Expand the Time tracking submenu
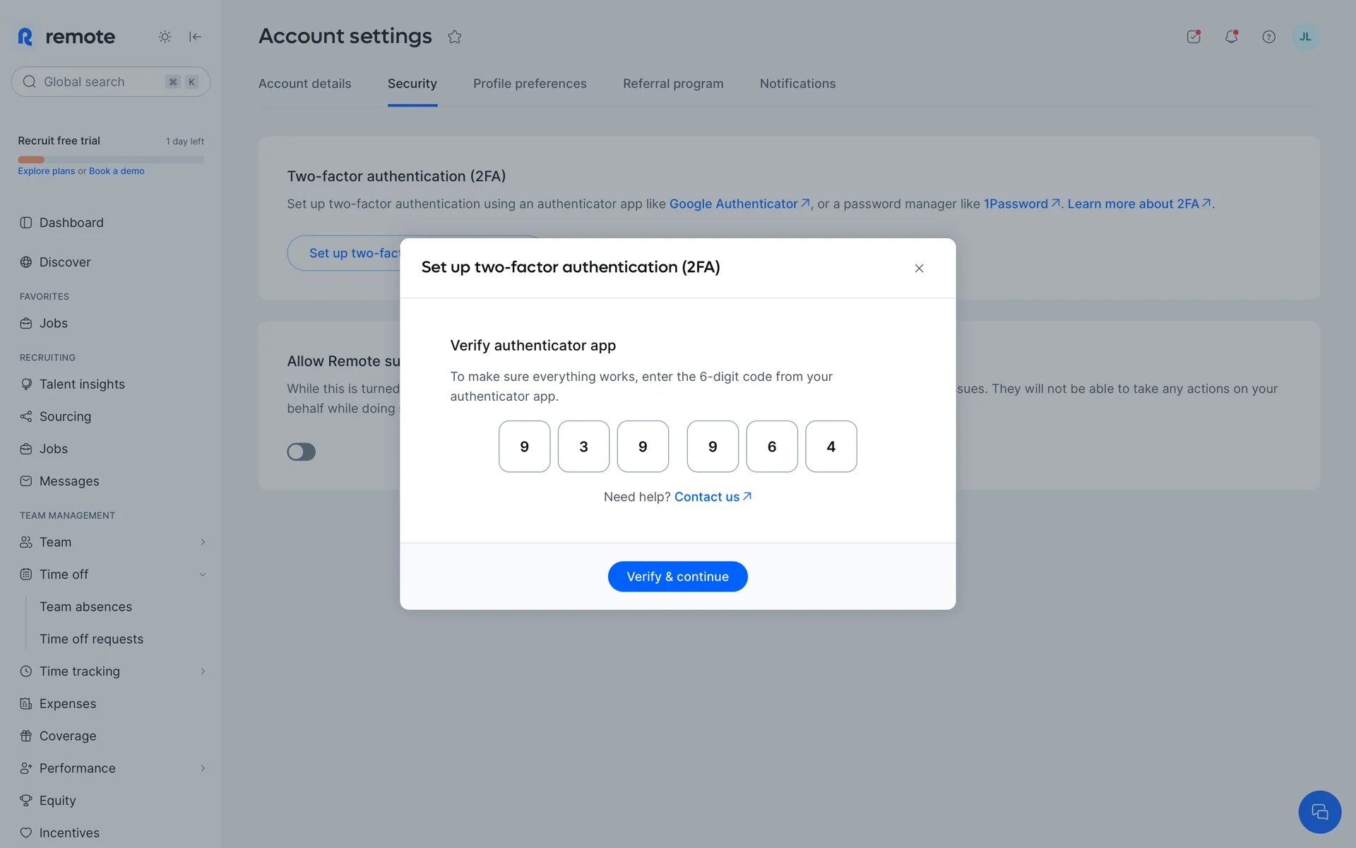 coord(203,671)
